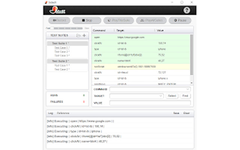Viewport: 240px width, 150px height.
Task: Select the runScript window.scrollTo row
Action: [141, 67]
